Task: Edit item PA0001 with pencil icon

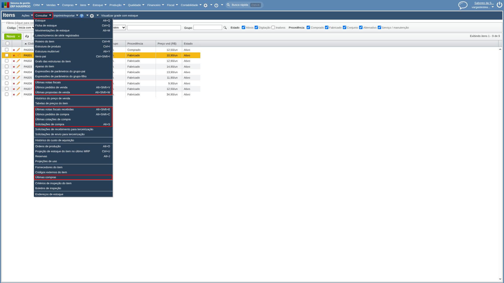Action: pos(18,50)
